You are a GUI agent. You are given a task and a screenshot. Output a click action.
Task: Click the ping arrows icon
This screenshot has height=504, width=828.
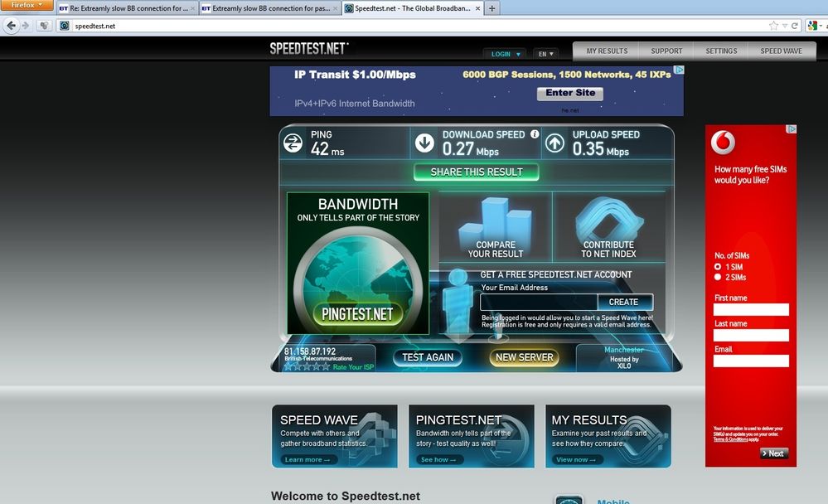pos(293,143)
